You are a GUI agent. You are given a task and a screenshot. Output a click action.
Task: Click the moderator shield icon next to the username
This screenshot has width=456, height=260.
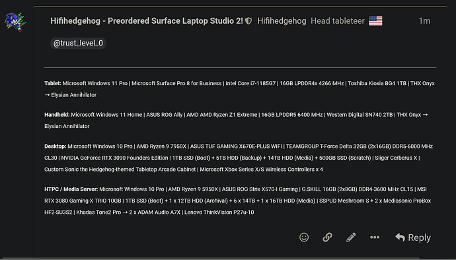tap(248, 21)
